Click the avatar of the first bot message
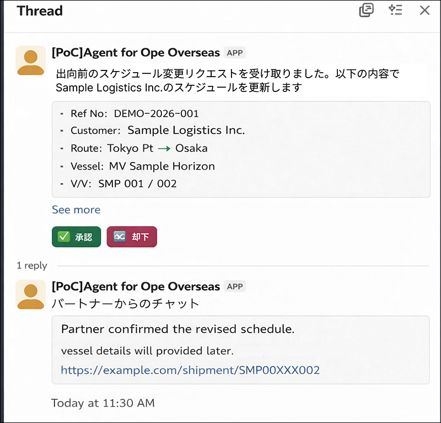The width and height of the screenshot is (441, 423). click(x=31, y=60)
